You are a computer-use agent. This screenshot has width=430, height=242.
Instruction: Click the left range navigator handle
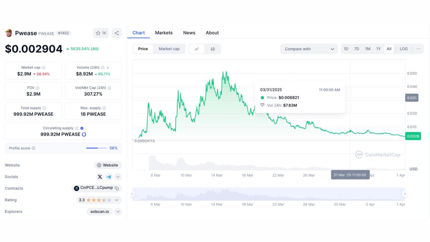132,194
